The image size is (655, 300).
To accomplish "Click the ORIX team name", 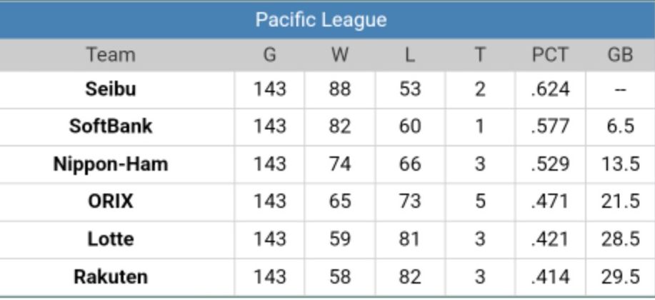I will [x=110, y=201].
